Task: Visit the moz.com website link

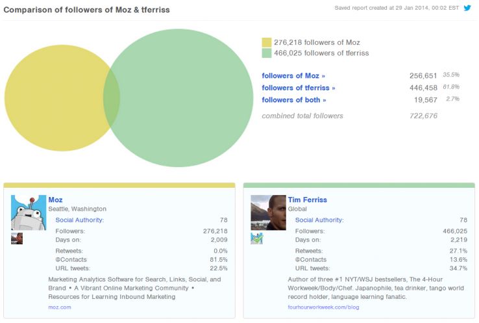Action: click(60, 307)
